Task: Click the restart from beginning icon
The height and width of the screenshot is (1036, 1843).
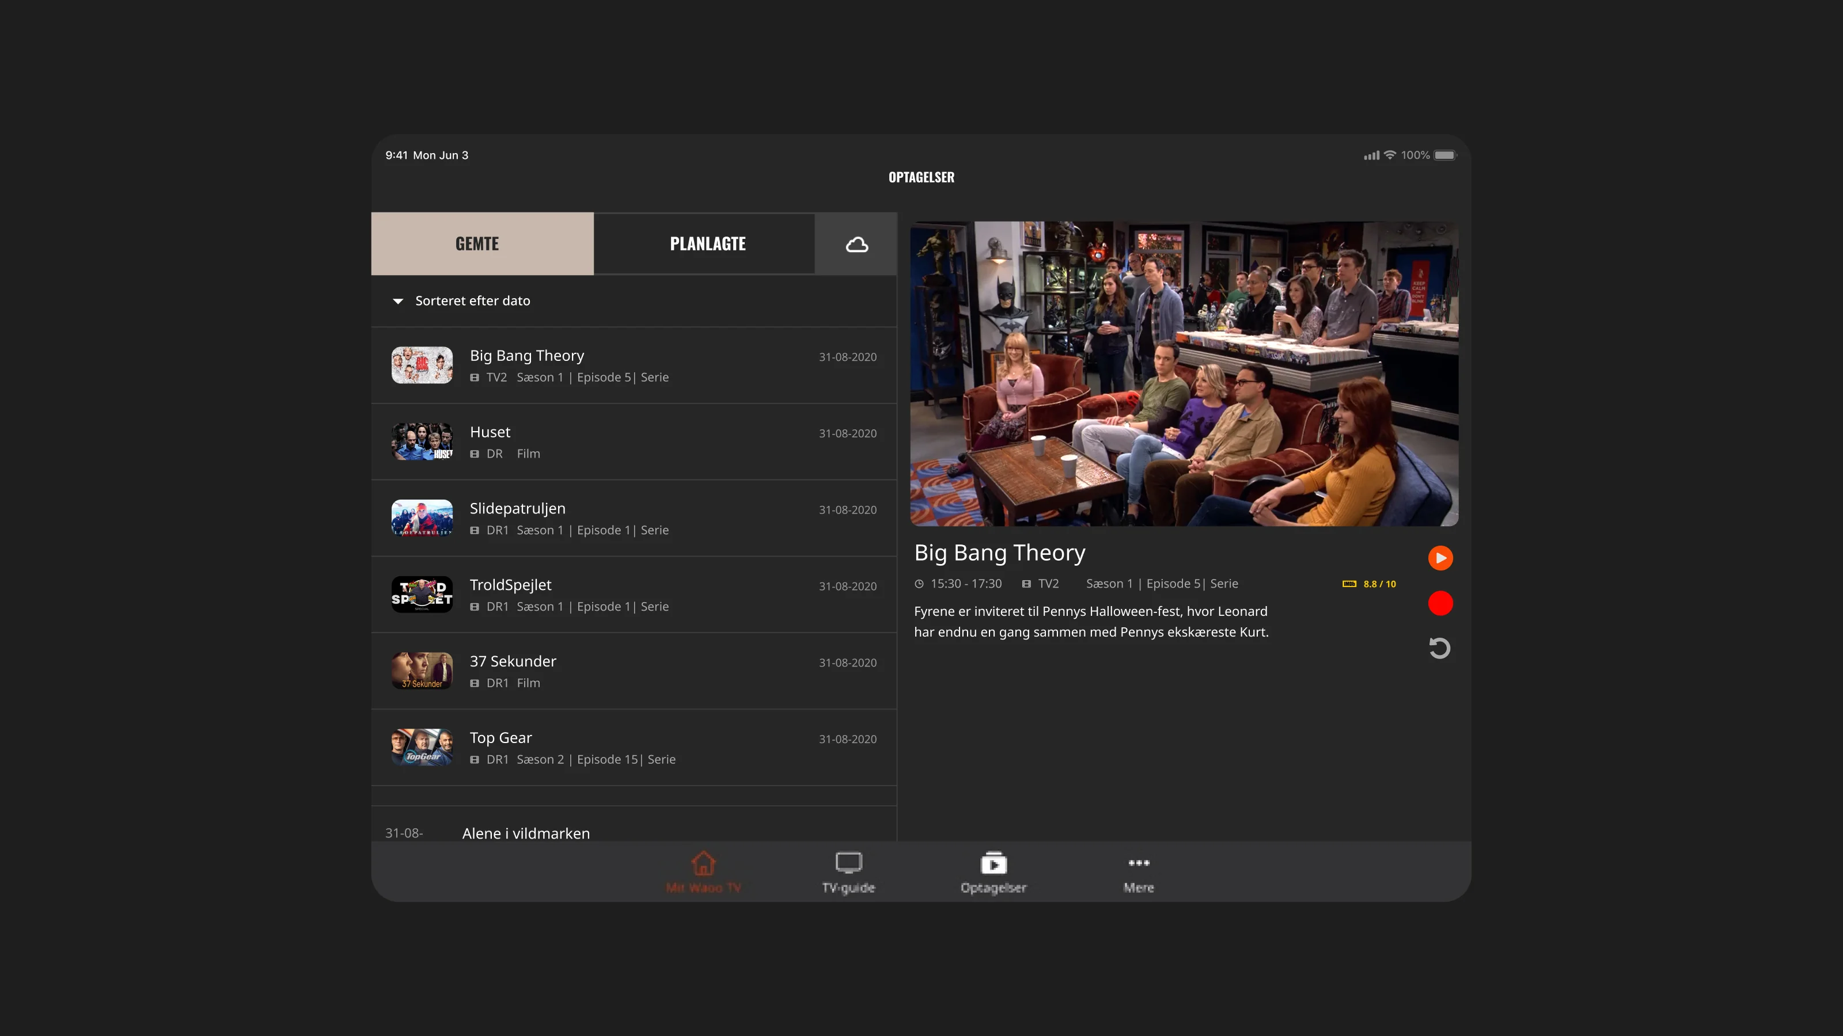Action: (x=1439, y=647)
